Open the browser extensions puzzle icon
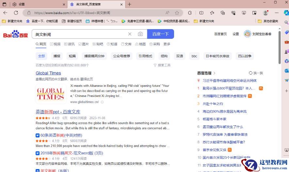The image size is (289, 172). (x=190, y=13)
